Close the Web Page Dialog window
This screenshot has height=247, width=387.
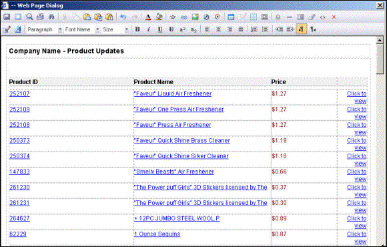click(x=380, y=5)
